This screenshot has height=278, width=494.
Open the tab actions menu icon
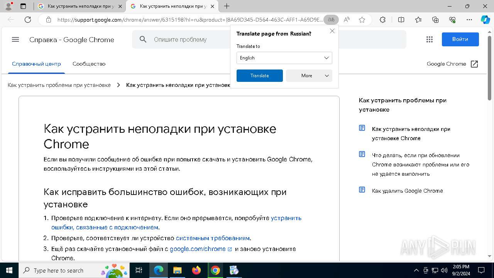(23, 6)
